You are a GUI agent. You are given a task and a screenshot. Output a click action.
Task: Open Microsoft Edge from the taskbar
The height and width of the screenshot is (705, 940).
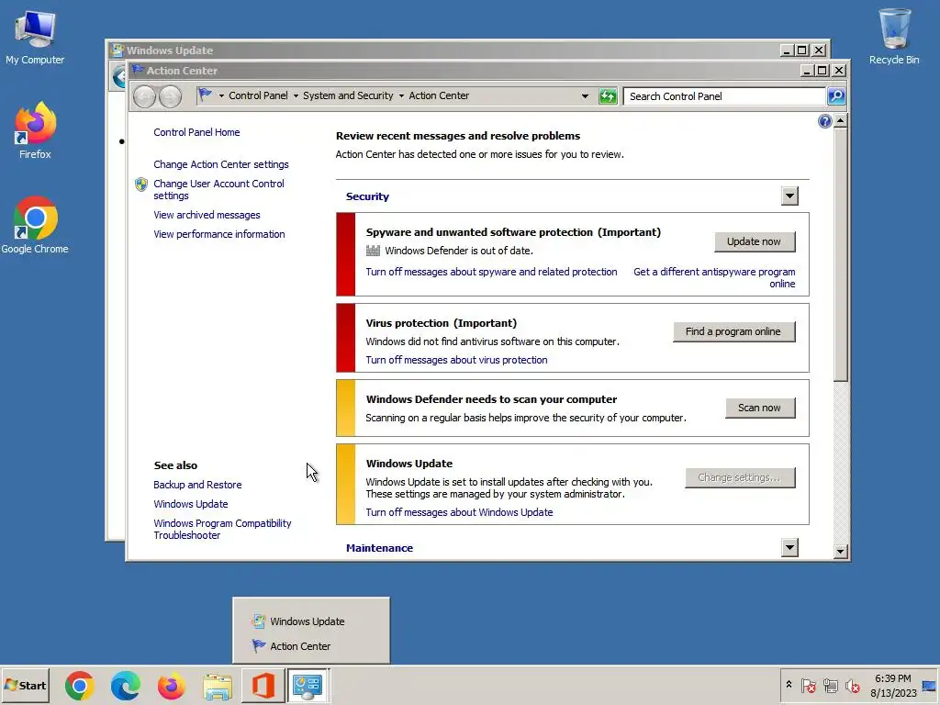click(125, 686)
